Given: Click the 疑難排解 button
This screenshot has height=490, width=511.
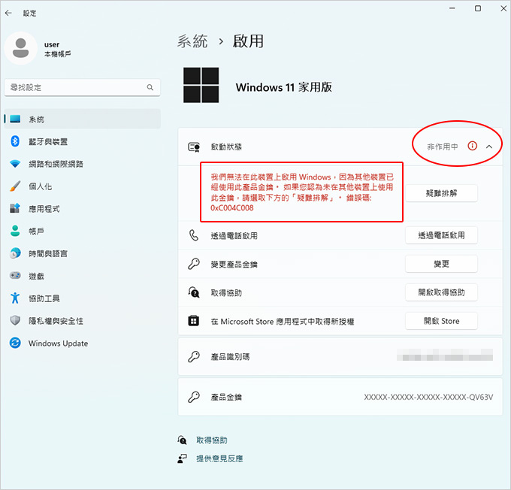Looking at the screenshot, I should pos(441,193).
